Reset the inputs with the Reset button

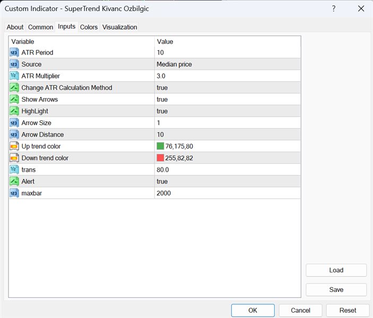[348, 310]
